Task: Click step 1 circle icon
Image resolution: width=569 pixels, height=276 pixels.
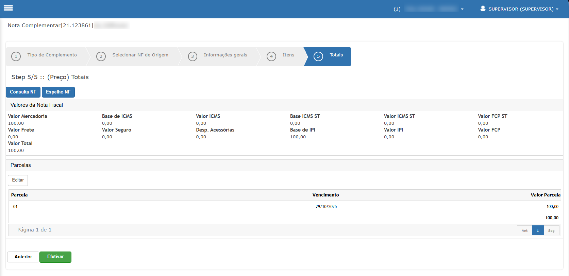Action: [x=16, y=56]
